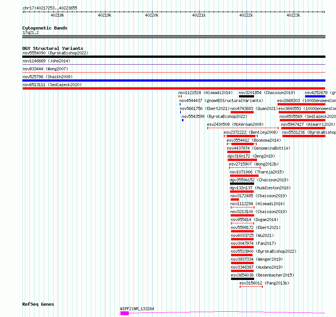This screenshot has height=317, width=336.
Task: Click dgv316n172 (Deng2019) label
Action: (x=251, y=156)
